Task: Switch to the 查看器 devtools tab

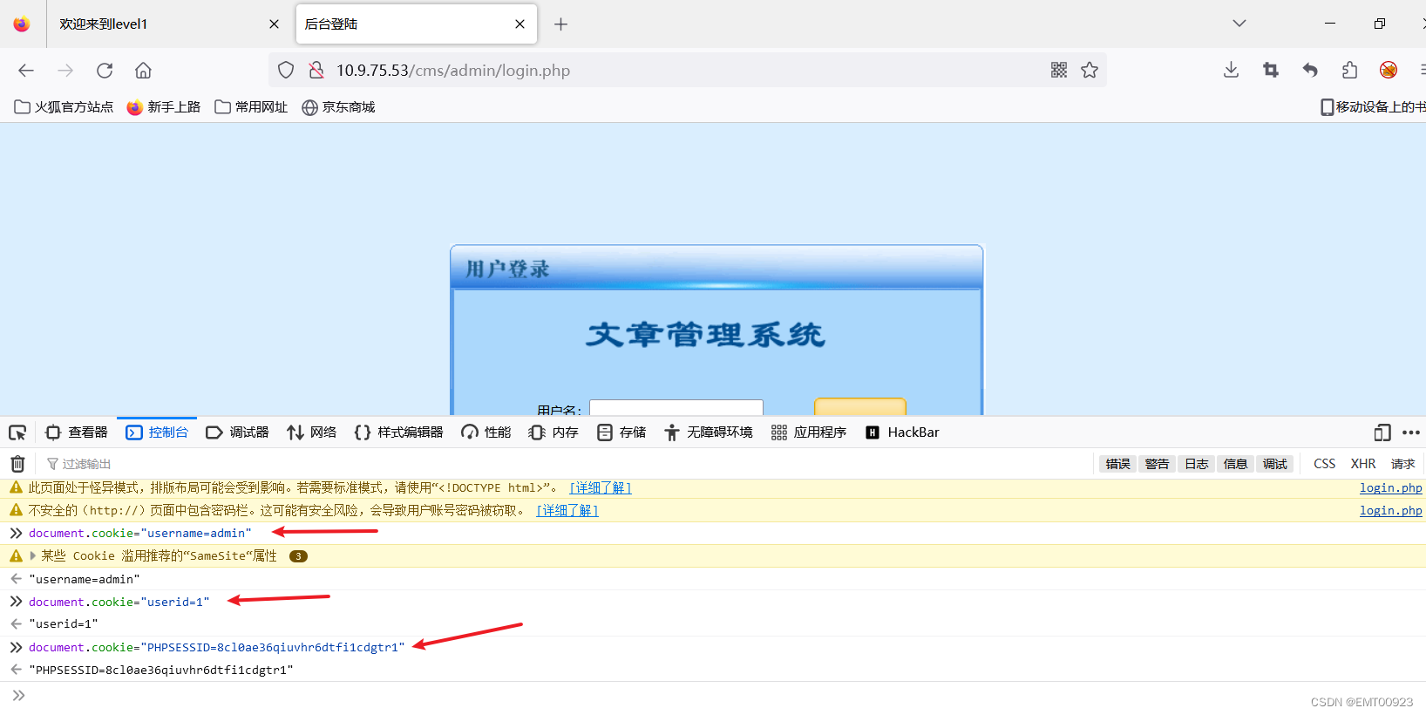Action: click(x=77, y=432)
